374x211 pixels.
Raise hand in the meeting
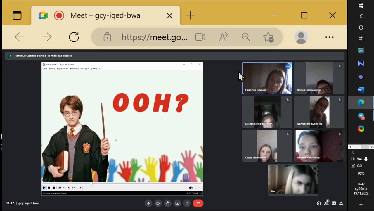point(168,203)
